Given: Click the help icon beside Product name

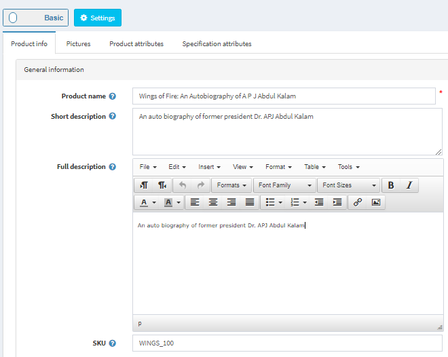Looking at the screenshot, I should (x=113, y=96).
